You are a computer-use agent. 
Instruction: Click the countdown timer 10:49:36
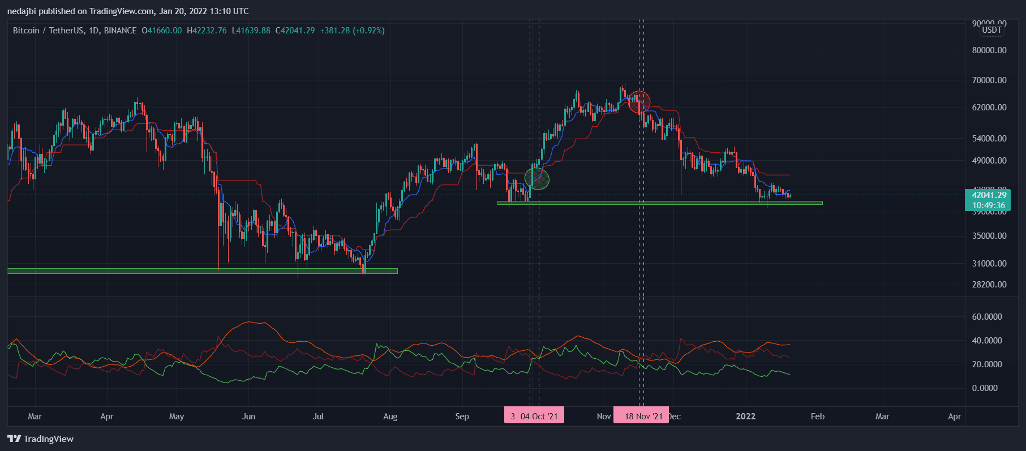pos(989,205)
